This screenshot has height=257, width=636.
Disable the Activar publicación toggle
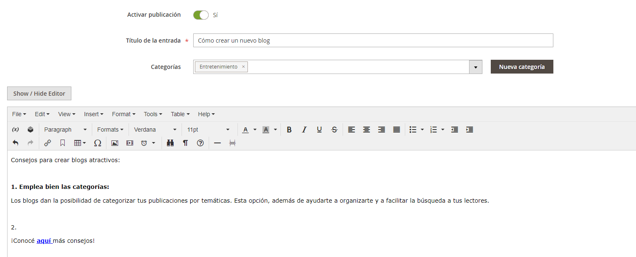200,15
